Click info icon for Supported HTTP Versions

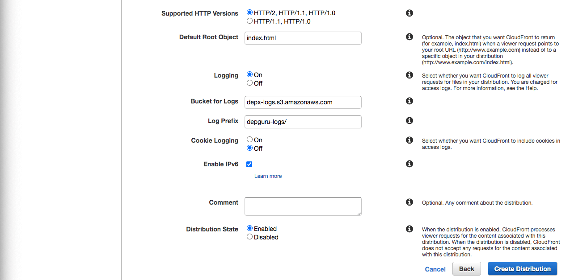point(409,13)
